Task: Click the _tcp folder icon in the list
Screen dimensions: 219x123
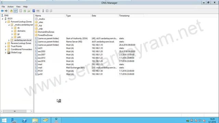Action: coord(37,25)
